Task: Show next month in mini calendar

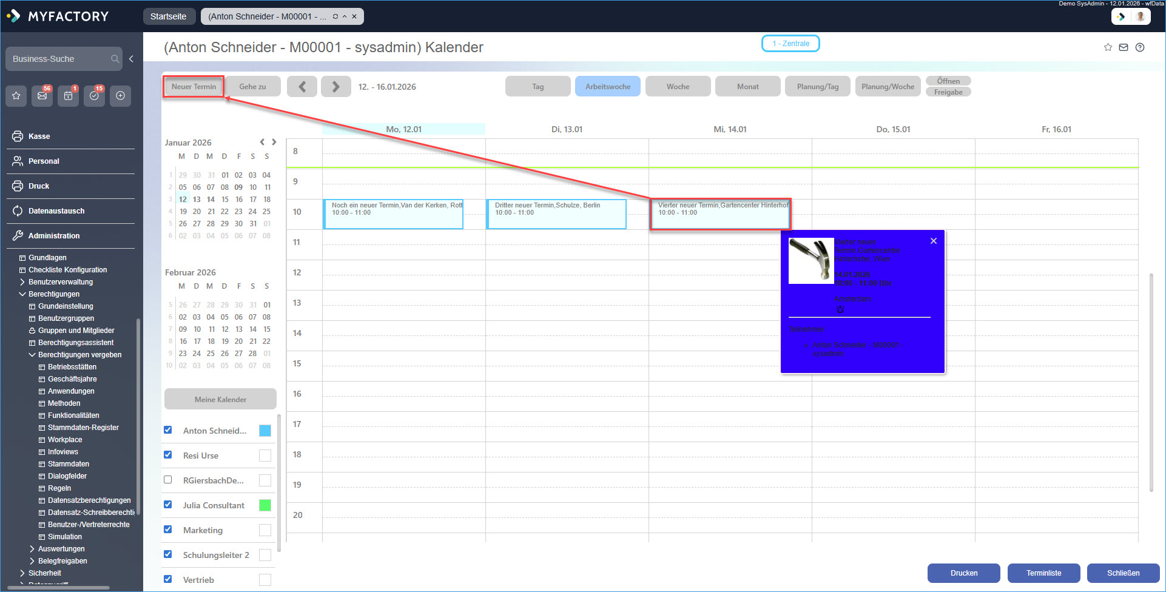Action: pos(274,142)
